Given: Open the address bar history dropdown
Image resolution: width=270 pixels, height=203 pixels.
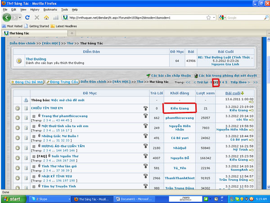Looking at the screenshot, I should coord(214,18).
